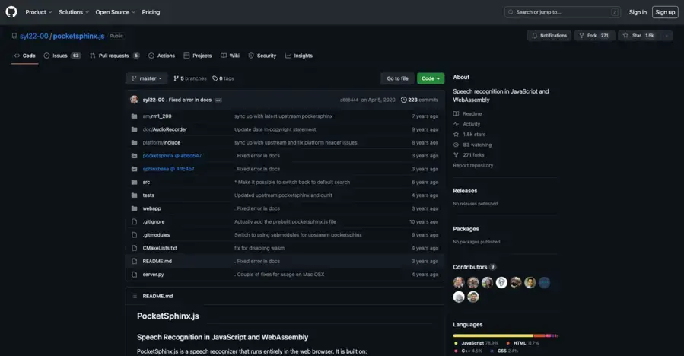Go to the Pricing page
Image resolution: width=684 pixels, height=356 pixels.
click(151, 12)
